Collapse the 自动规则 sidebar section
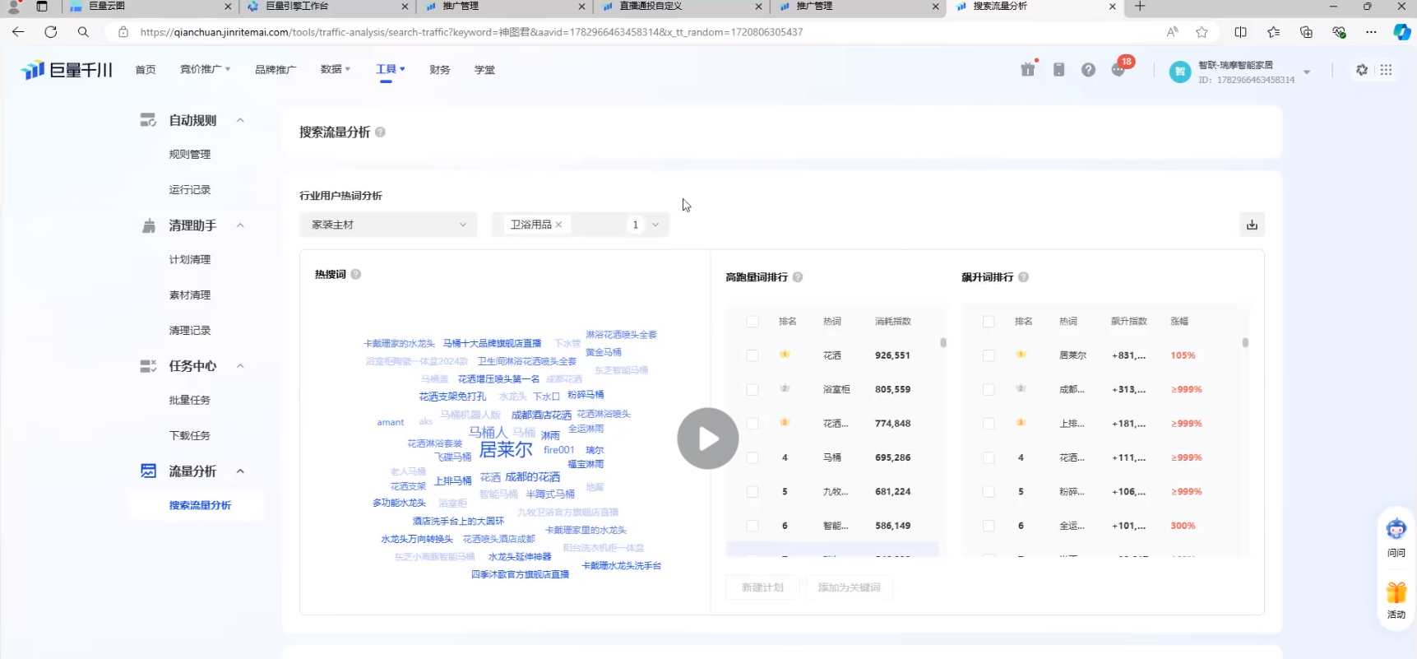Viewport: 1417px width, 659px height. tap(240, 121)
